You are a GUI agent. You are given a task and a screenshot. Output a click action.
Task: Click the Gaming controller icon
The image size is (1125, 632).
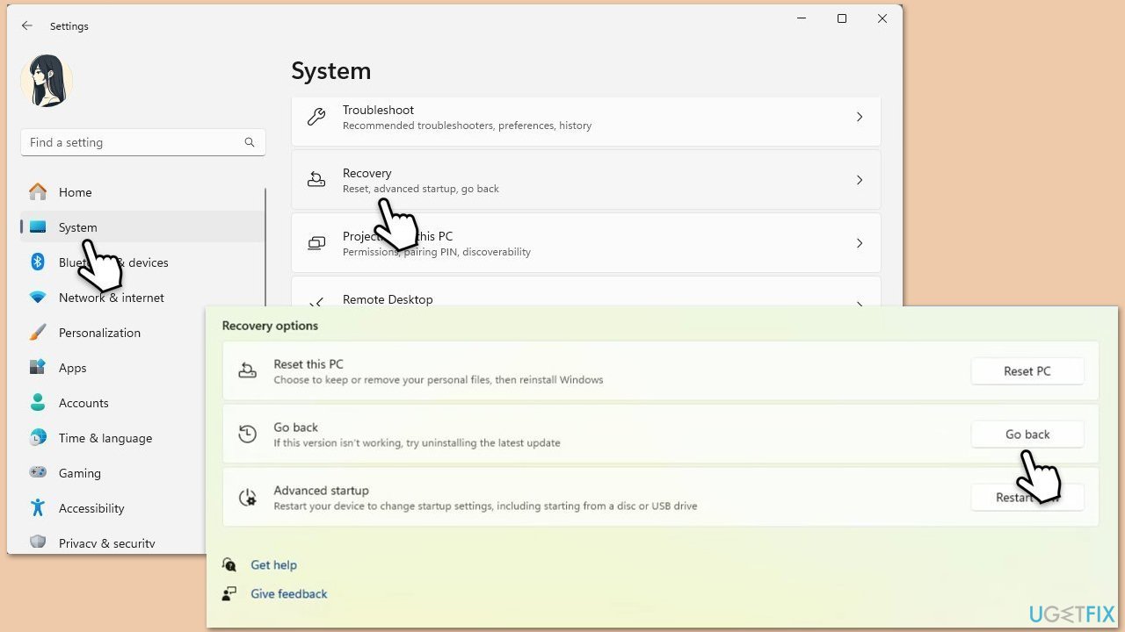(x=38, y=473)
